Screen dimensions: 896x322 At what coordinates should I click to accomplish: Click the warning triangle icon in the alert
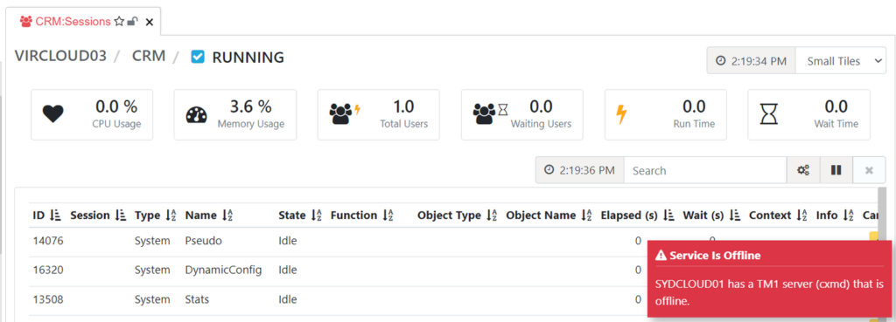coord(661,256)
